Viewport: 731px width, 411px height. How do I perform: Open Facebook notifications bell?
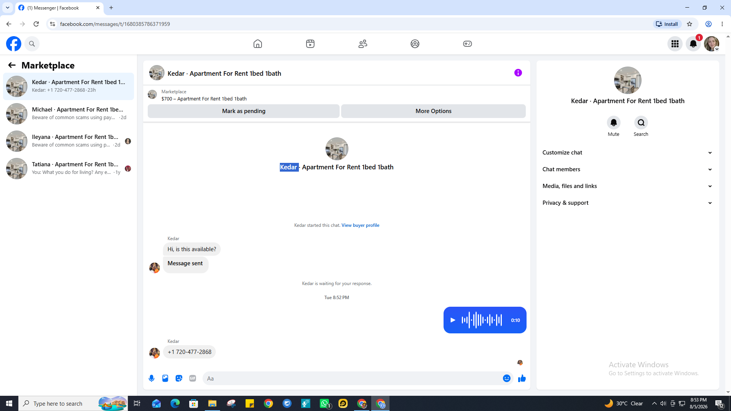(x=693, y=44)
